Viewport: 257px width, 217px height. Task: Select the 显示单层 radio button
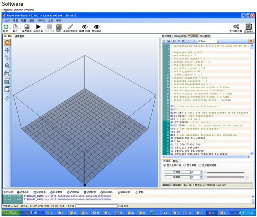click(x=185, y=166)
